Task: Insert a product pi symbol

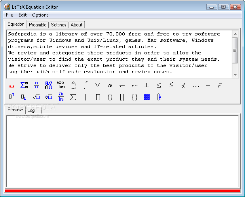Action: coord(98,97)
